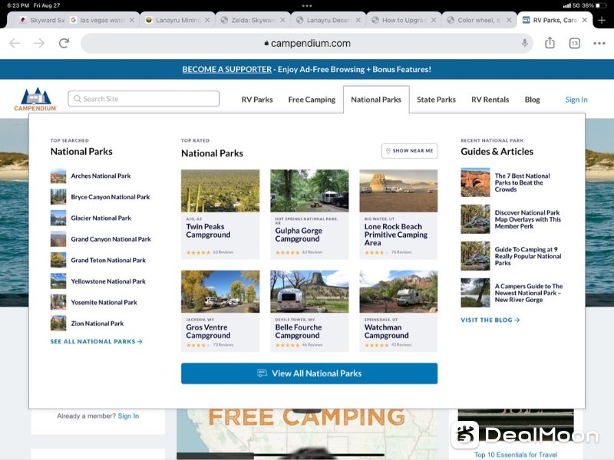This screenshot has height=460, width=614.
Task: Click the BECOME A SUPPORTER link
Action: click(226, 69)
